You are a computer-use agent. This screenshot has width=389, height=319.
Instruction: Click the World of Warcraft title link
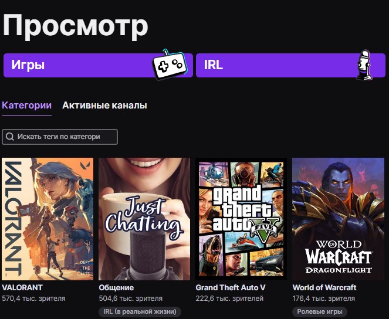pos(324,287)
